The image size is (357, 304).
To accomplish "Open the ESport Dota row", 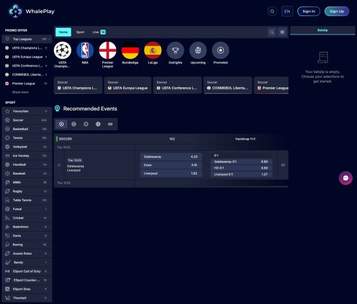I will pyautogui.click(x=27, y=289).
